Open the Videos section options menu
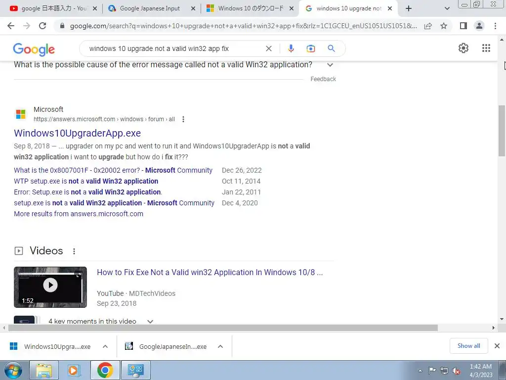Viewport: 506px width, 380px height. click(74, 251)
